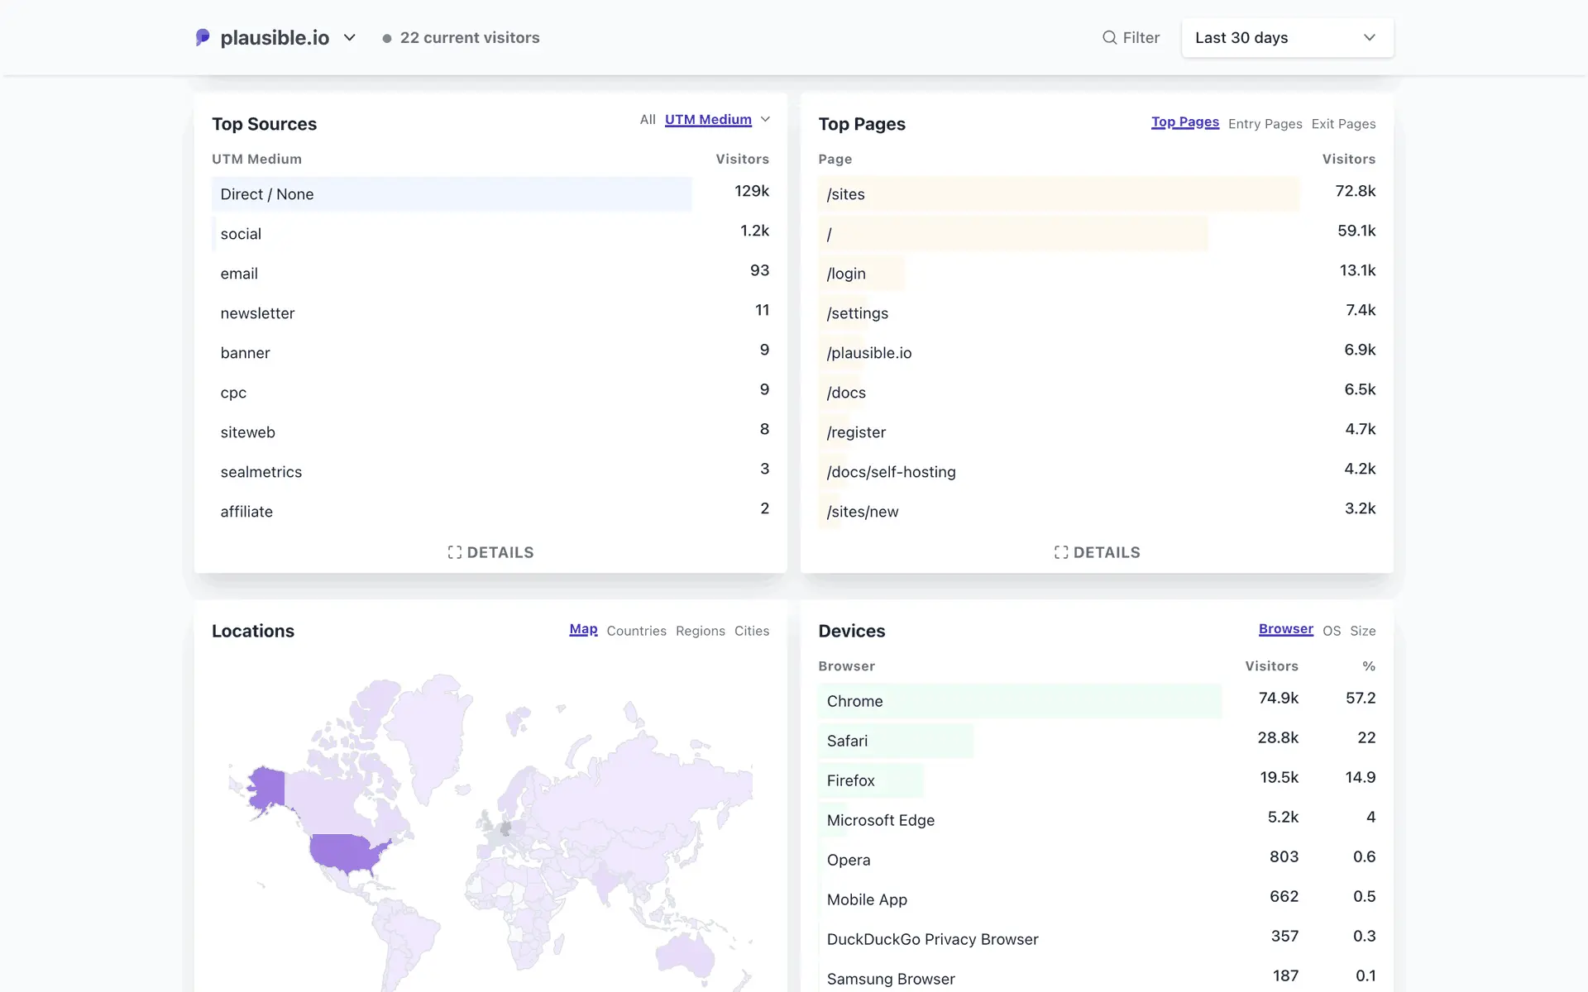The height and width of the screenshot is (992, 1588).
Task: Switch to Exit Pages tab
Action: 1343,124
